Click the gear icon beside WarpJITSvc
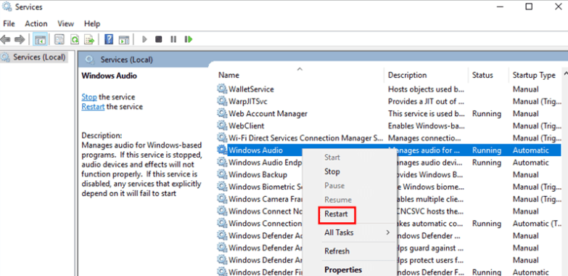568x276 pixels. click(x=222, y=101)
